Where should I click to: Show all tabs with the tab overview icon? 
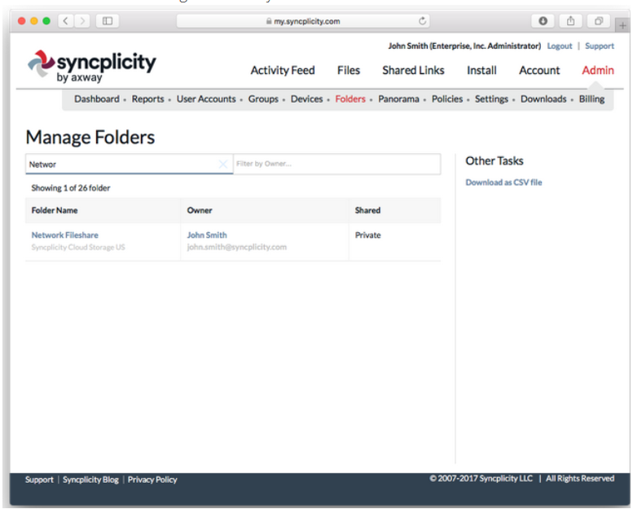tap(599, 21)
